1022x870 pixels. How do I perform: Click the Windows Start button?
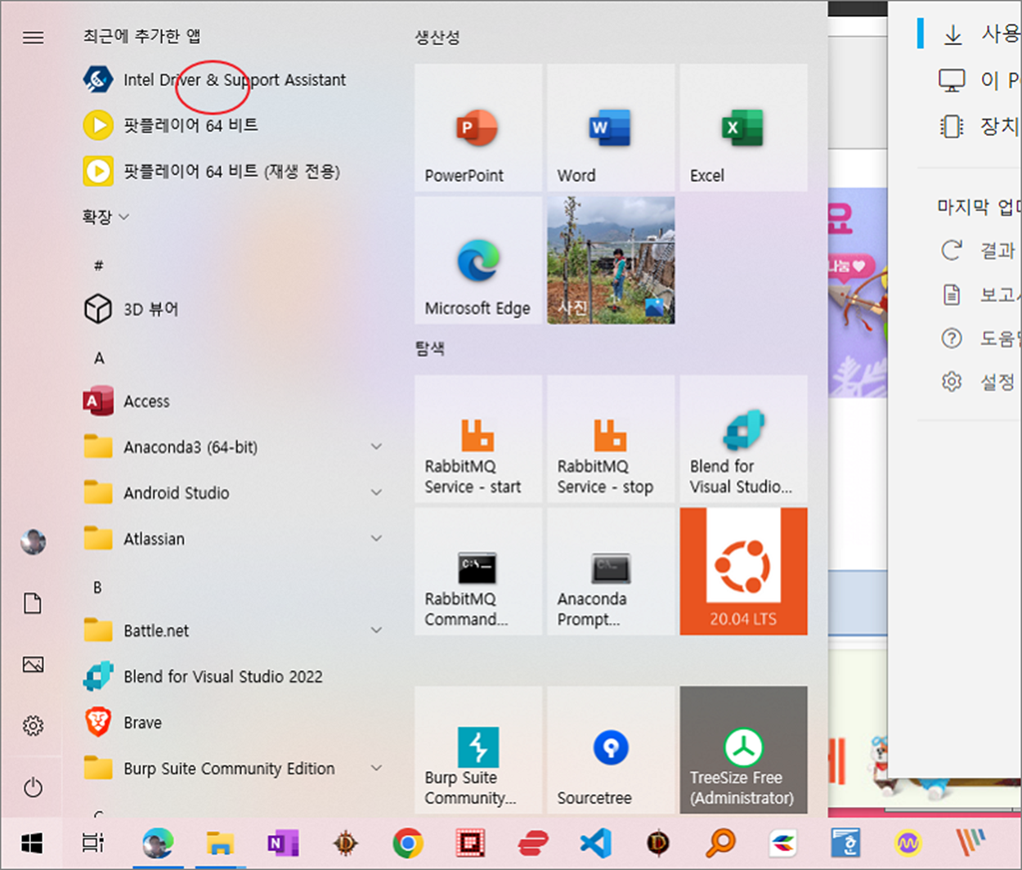[x=31, y=842]
